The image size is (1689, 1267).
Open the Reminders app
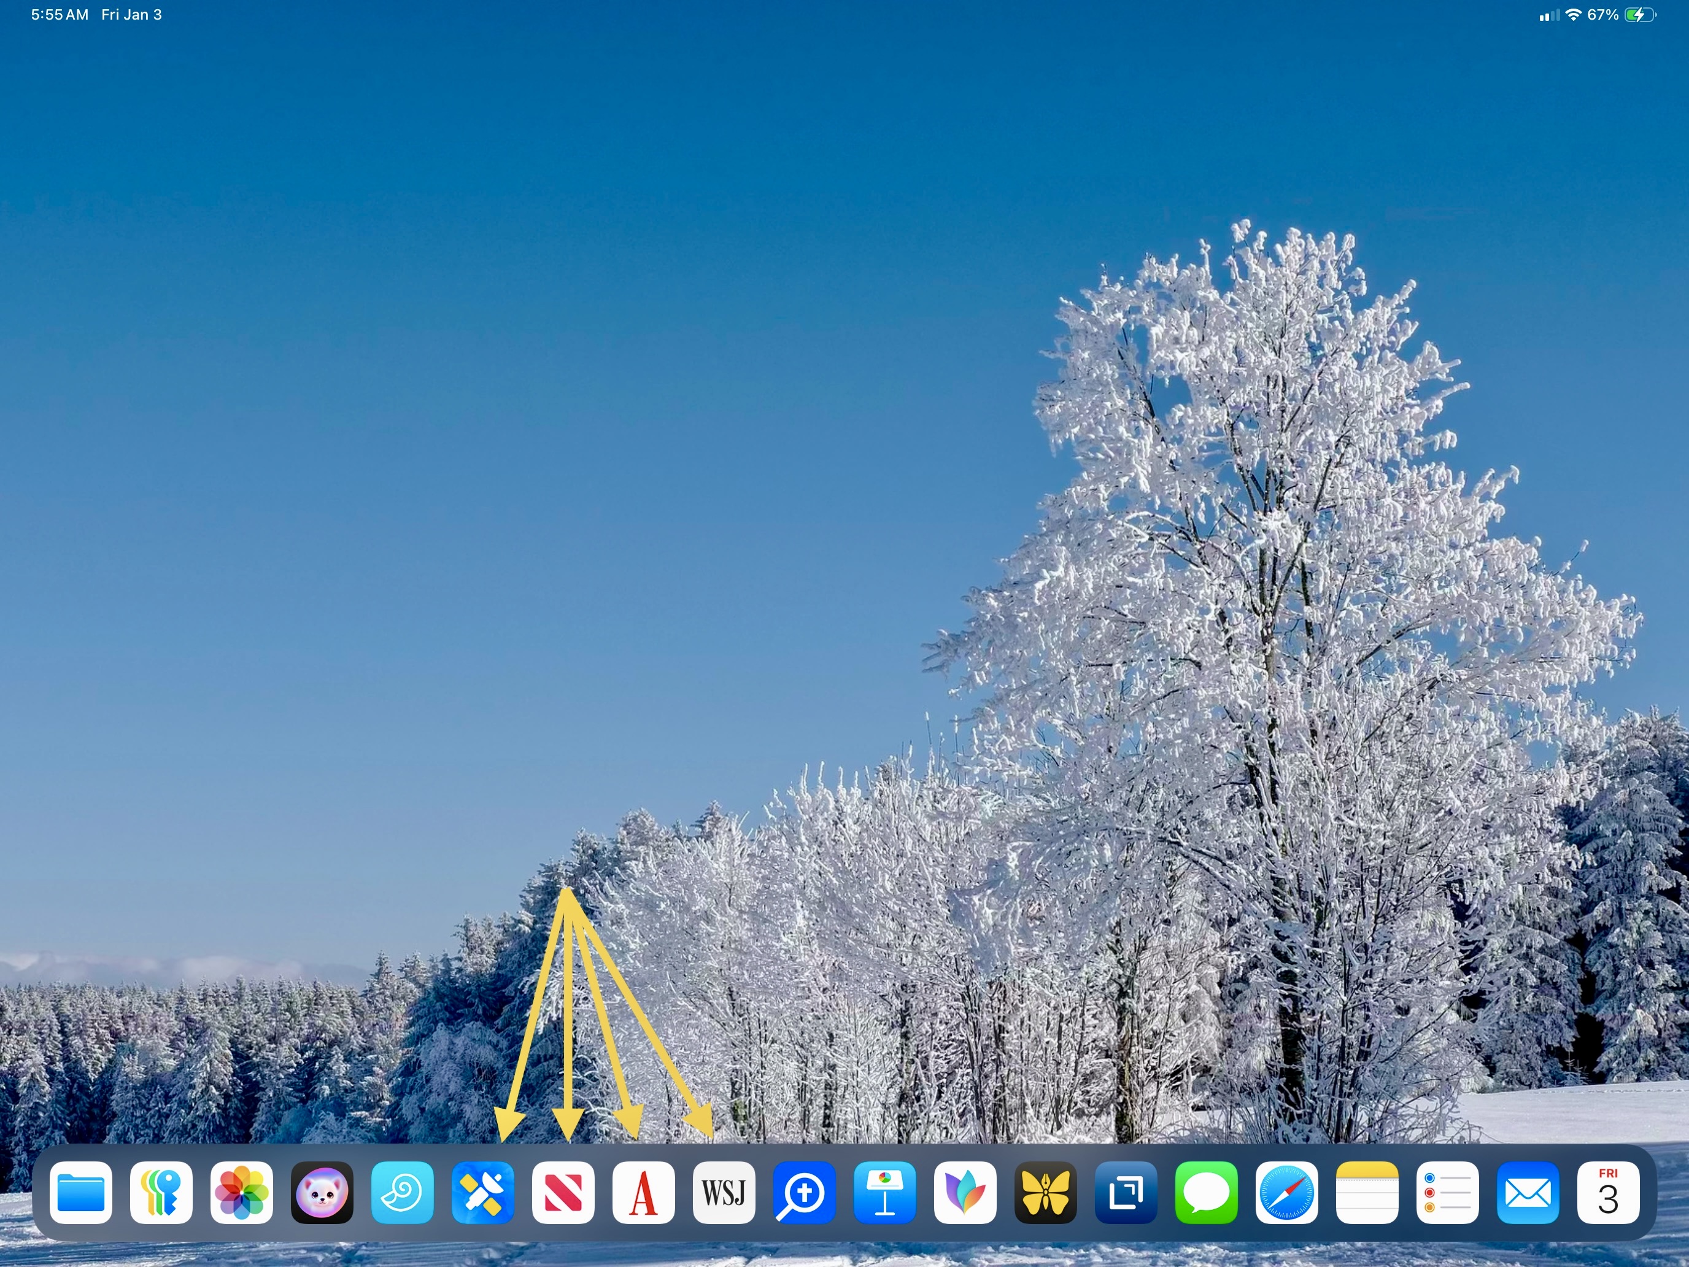click(1447, 1193)
